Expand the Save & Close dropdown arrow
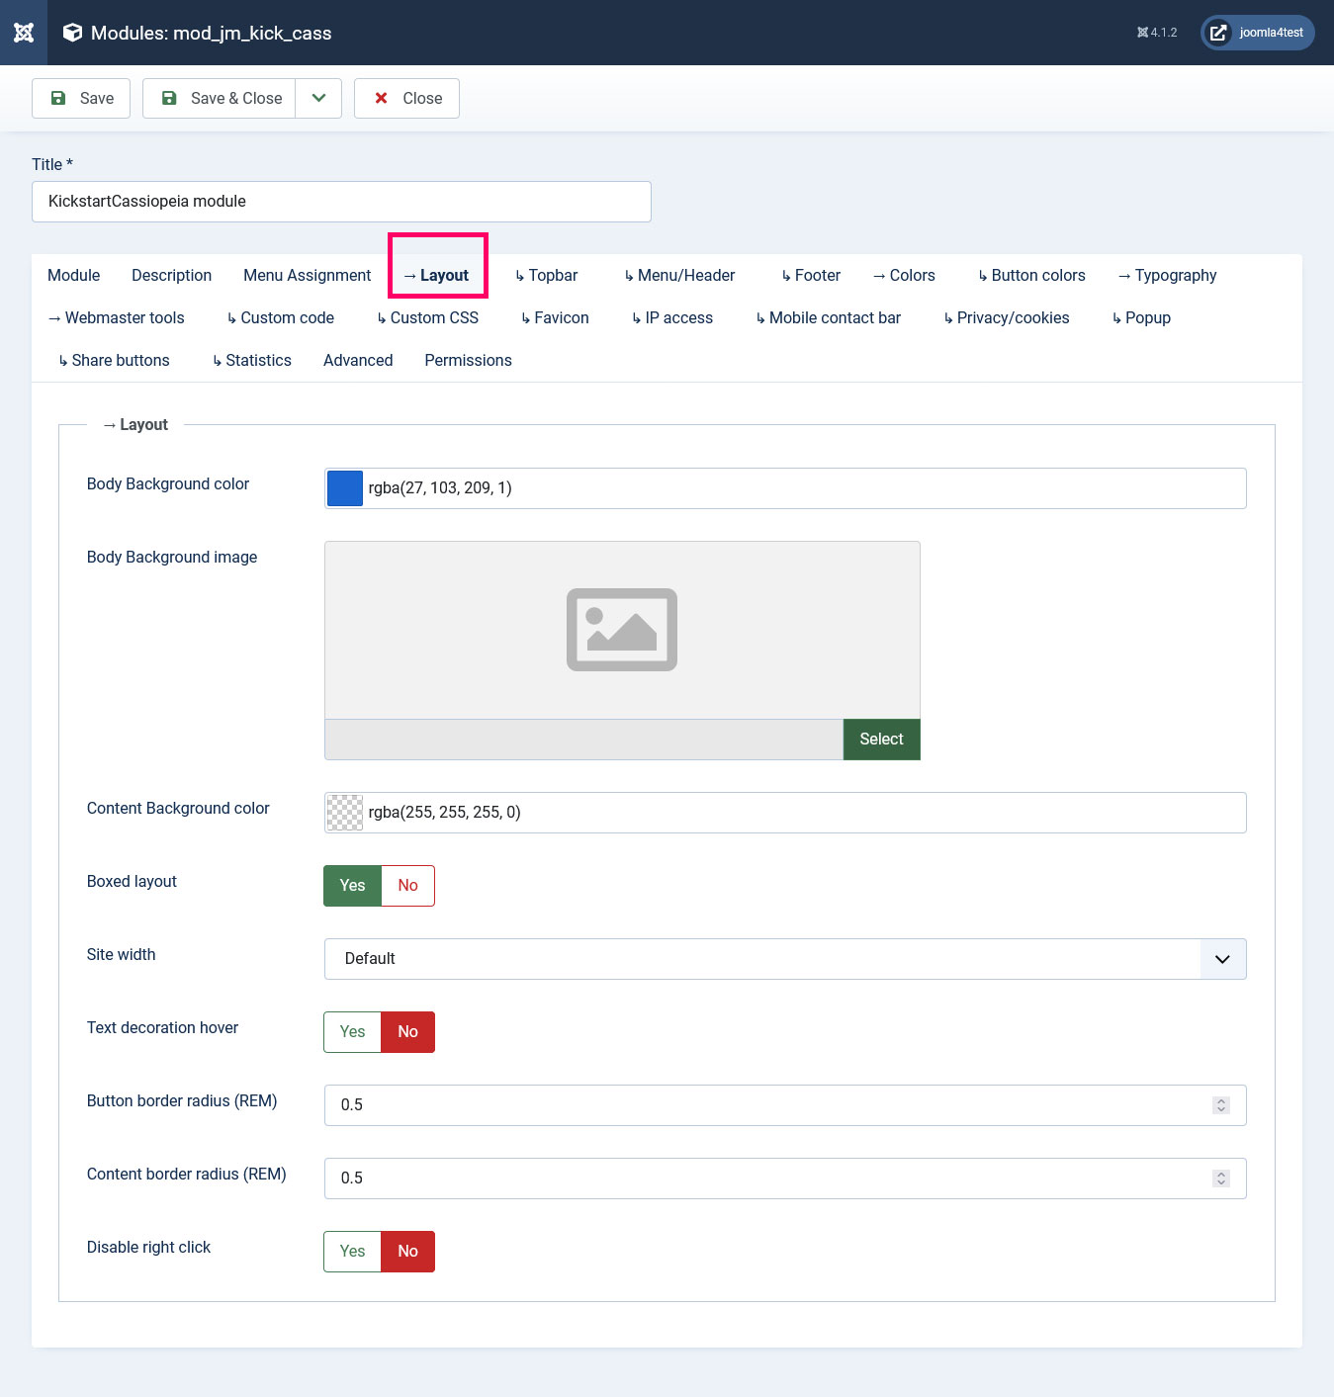Screen dimensions: 1334x1397 click(318, 98)
